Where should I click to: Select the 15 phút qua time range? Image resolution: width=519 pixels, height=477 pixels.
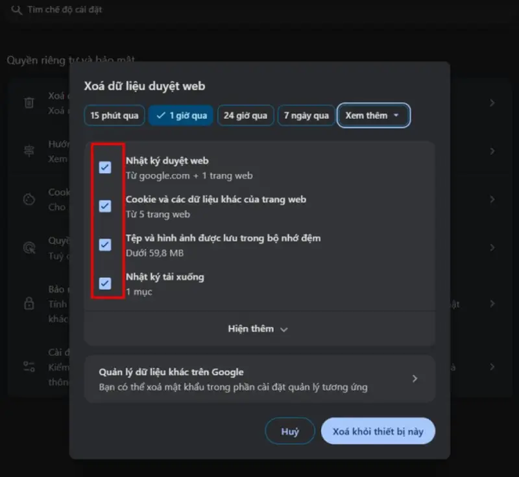[x=114, y=116]
